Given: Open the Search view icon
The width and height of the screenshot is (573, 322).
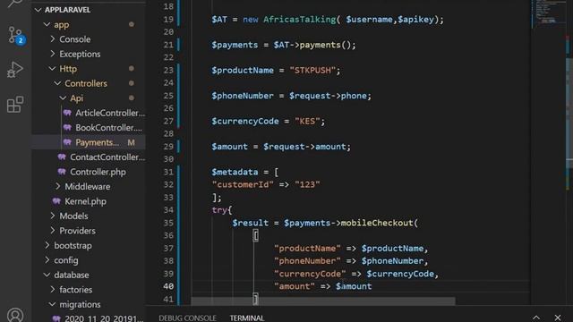Looking at the screenshot, I should (15, 4).
